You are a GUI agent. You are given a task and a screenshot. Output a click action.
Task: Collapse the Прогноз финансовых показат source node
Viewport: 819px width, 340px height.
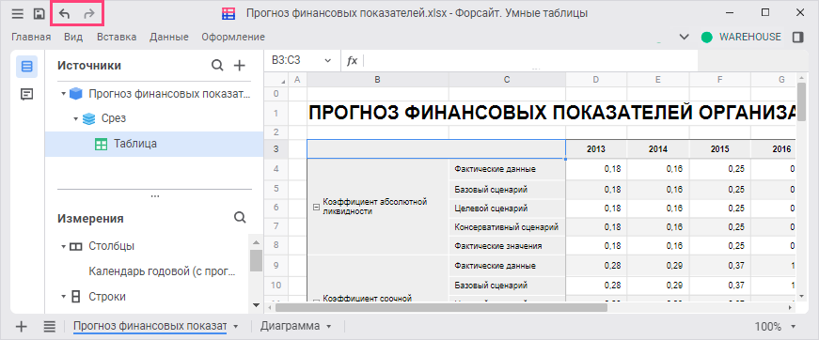pos(63,94)
